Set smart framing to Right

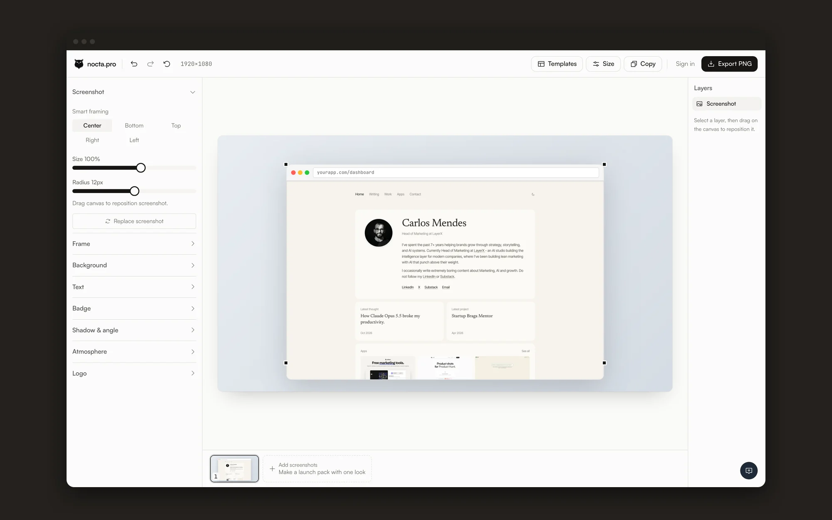pos(92,140)
